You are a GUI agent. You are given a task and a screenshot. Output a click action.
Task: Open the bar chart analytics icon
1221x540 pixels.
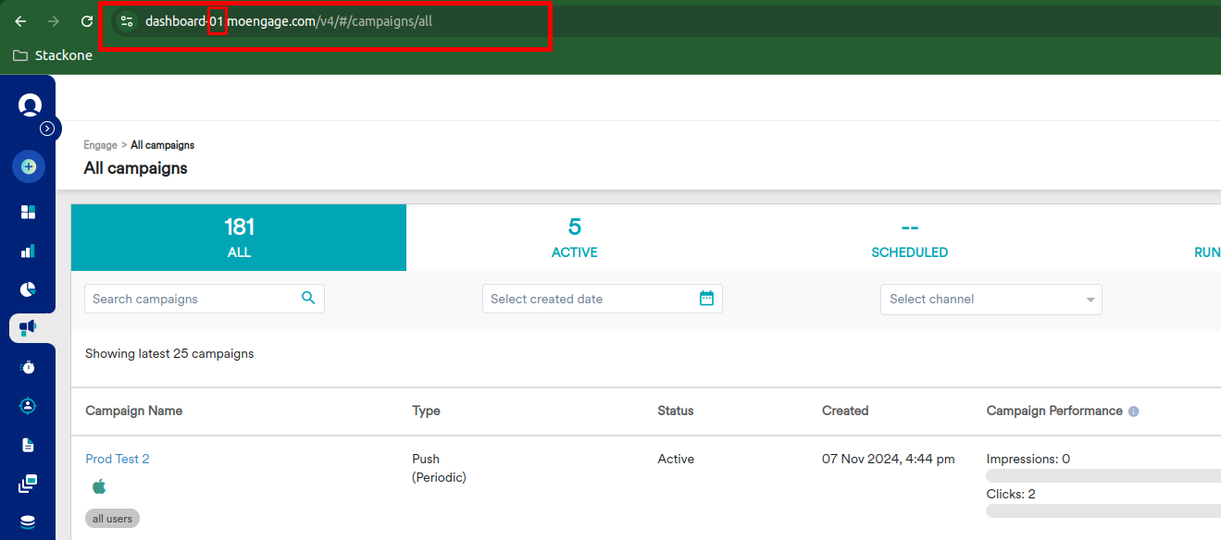pyautogui.click(x=29, y=251)
